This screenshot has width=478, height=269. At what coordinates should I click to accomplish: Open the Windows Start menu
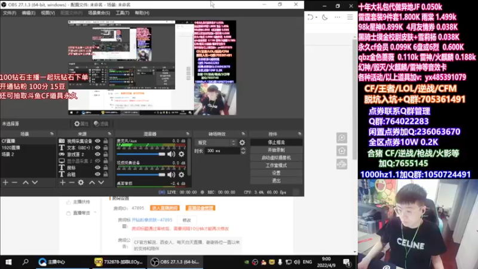[x=8, y=262]
